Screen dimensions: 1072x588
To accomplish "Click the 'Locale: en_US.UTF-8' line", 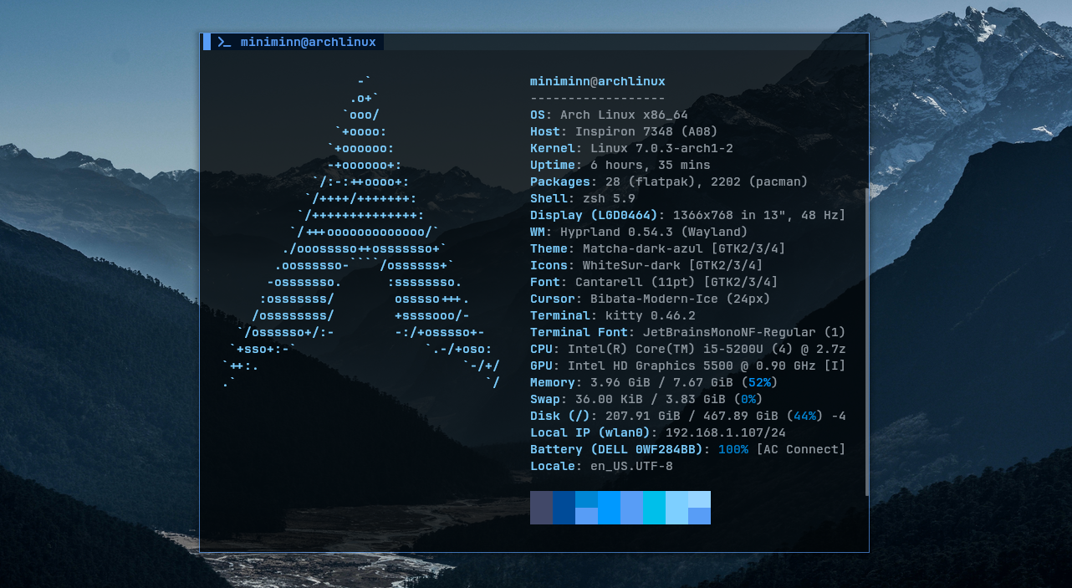I will click(x=601, y=466).
